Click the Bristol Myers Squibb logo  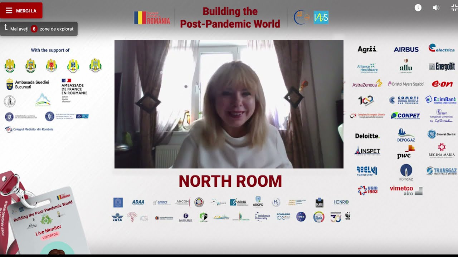[x=406, y=84]
